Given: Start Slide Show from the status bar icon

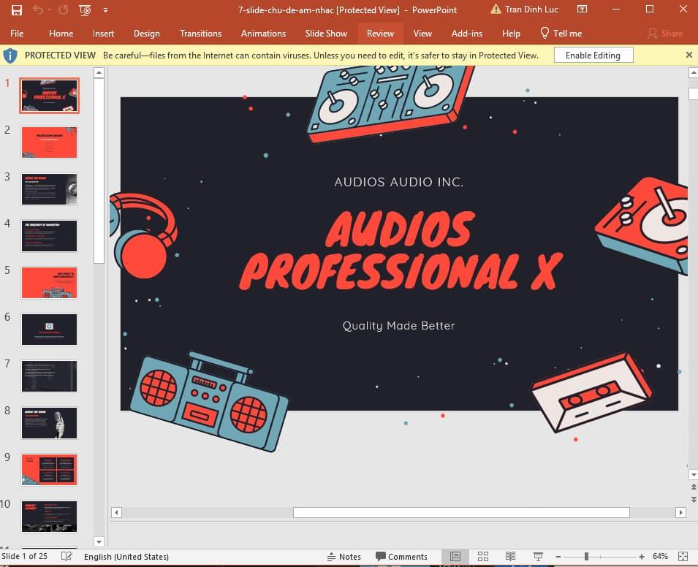Looking at the screenshot, I should (x=538, y=556).
